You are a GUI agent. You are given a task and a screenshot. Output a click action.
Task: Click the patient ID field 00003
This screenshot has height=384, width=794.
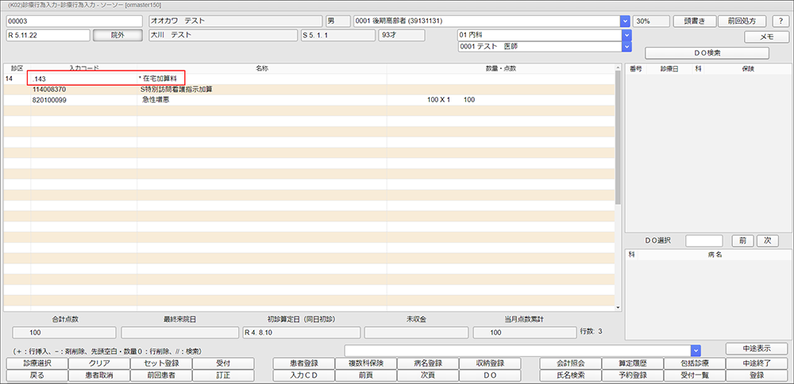[x=74, y=21]
